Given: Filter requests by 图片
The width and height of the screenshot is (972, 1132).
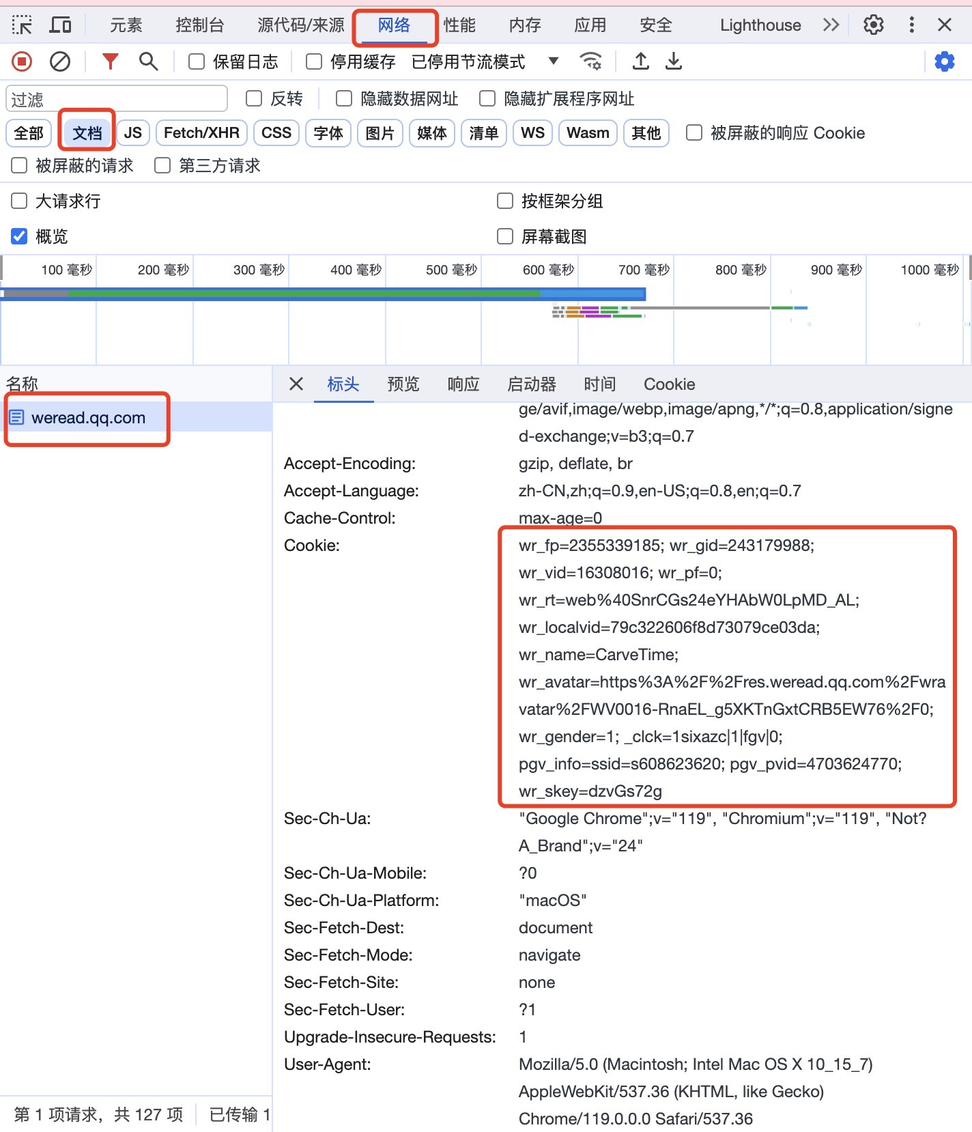Looking at the screenshot, I should 380,133.
